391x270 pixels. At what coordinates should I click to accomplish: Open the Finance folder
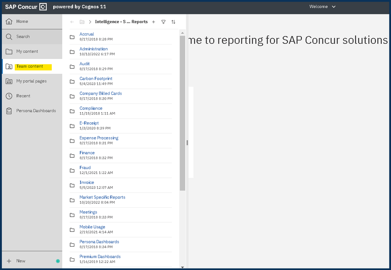pyautogui.click(x=87, y=153)
